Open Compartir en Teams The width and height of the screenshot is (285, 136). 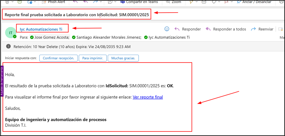pos(139,2)
